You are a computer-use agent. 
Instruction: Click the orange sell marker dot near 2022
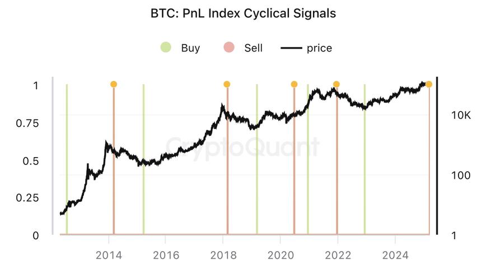click(336, 84)
